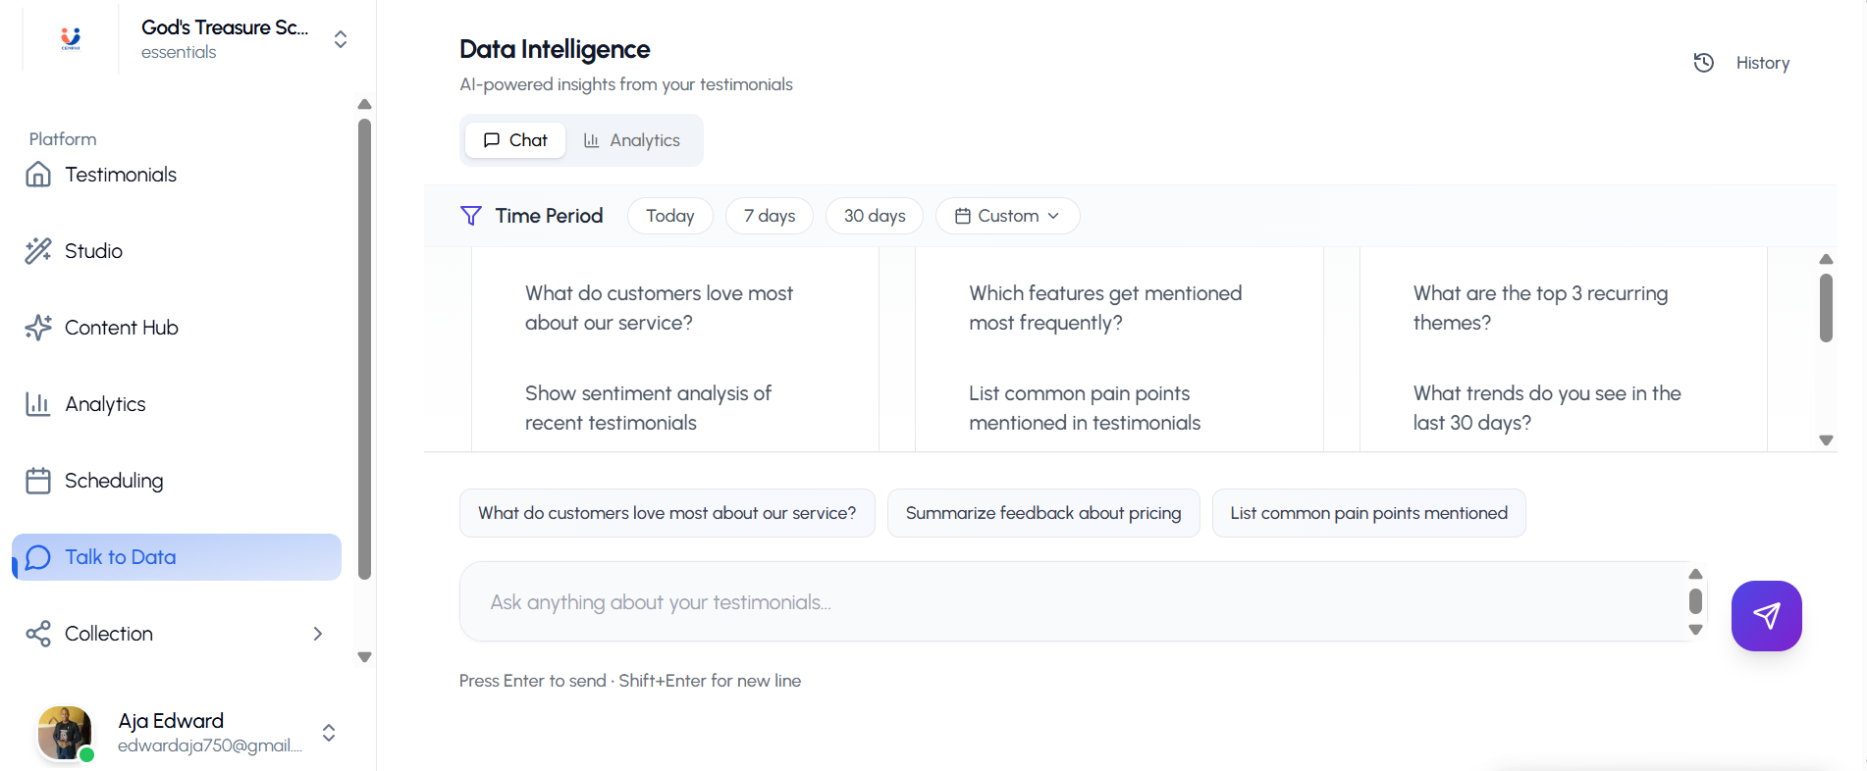Switch to the Chat tab
1867x771 pixels.
pyautogui.click(x=515, y=140)
